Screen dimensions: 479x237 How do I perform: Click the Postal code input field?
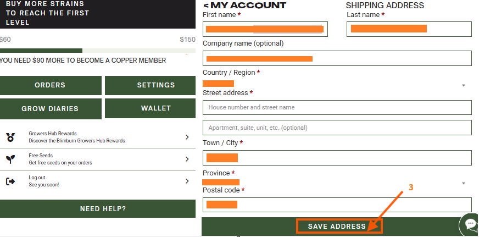click(x=337, y=205)
